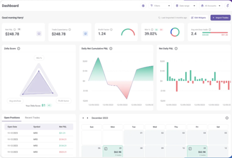
Task: Click the calendar icon in Date range
Action: click(x=177, y=6)
